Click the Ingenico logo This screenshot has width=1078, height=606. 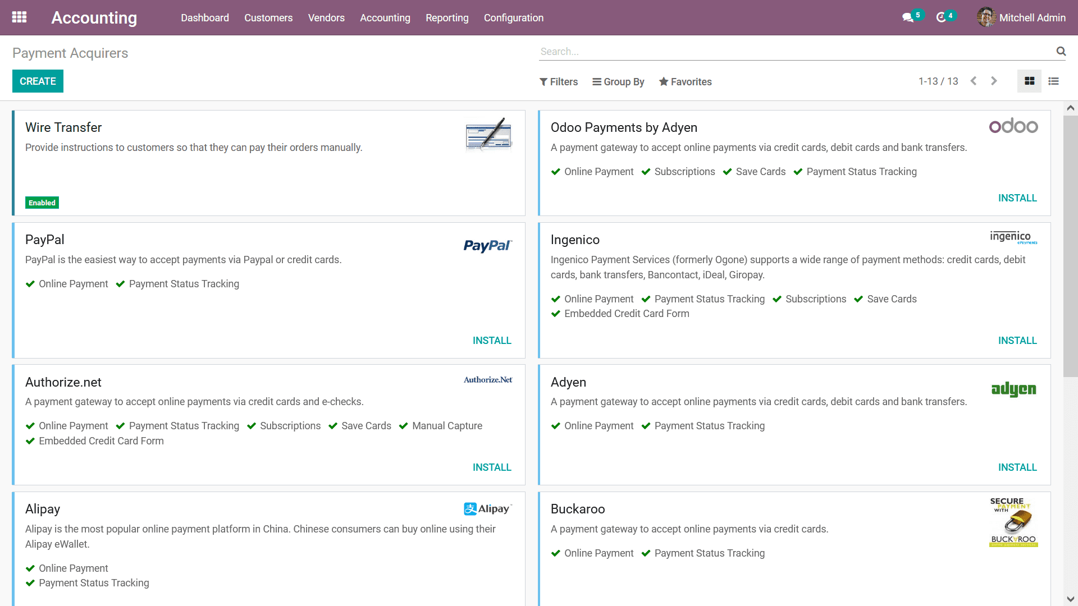1013,237
